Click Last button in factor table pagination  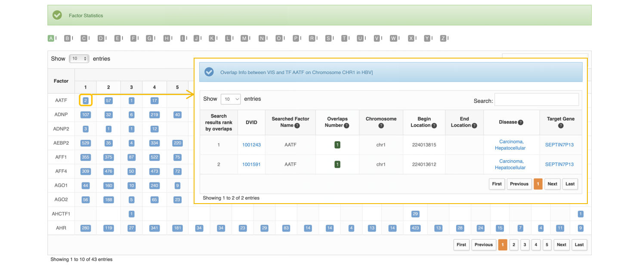point(579,244)
